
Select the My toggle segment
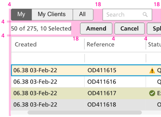click(x=21, y=15)
